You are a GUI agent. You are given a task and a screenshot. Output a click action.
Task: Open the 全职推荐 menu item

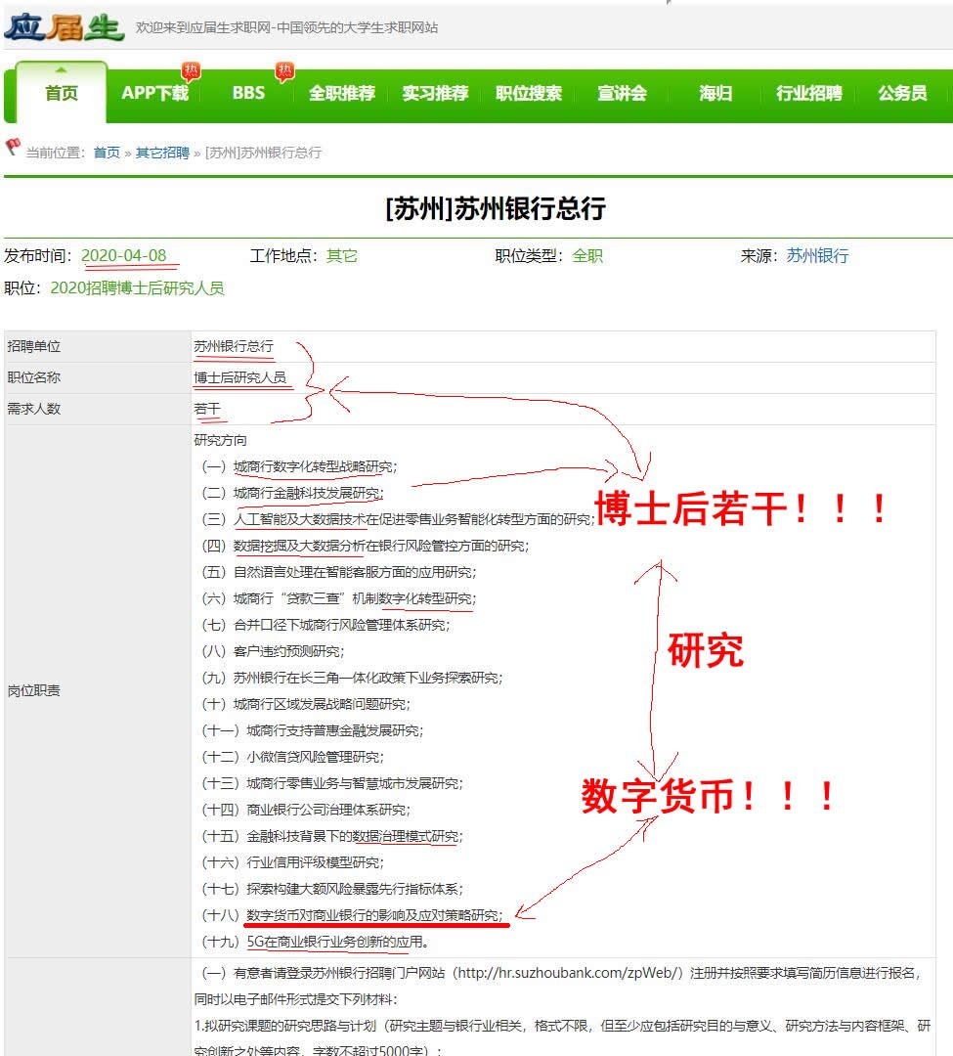[342, 93]
